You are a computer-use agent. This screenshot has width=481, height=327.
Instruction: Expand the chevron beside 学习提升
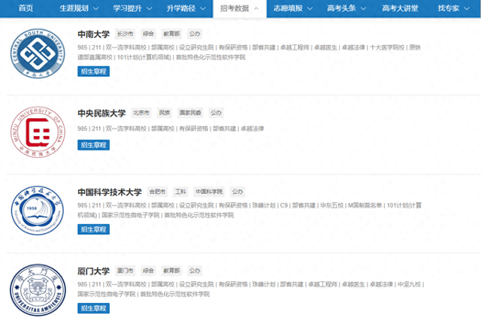[x=149, y=8]
